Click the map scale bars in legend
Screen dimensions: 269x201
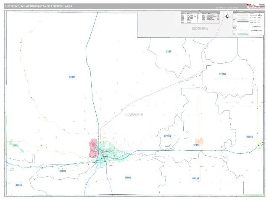[256, 28]
